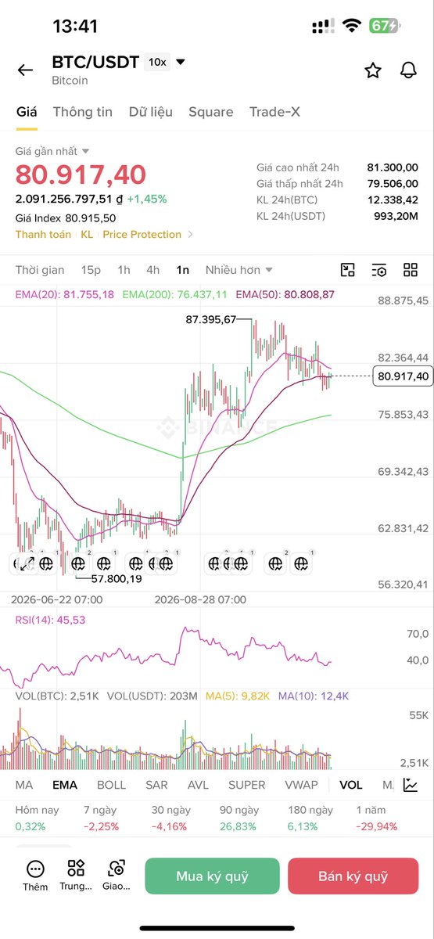Toggle the SAR indicator

pos(156,785)
